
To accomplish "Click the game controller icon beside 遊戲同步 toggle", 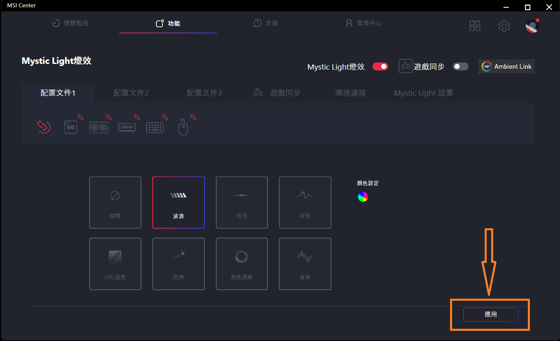I will pyautogui.click(x=405, y=66).
